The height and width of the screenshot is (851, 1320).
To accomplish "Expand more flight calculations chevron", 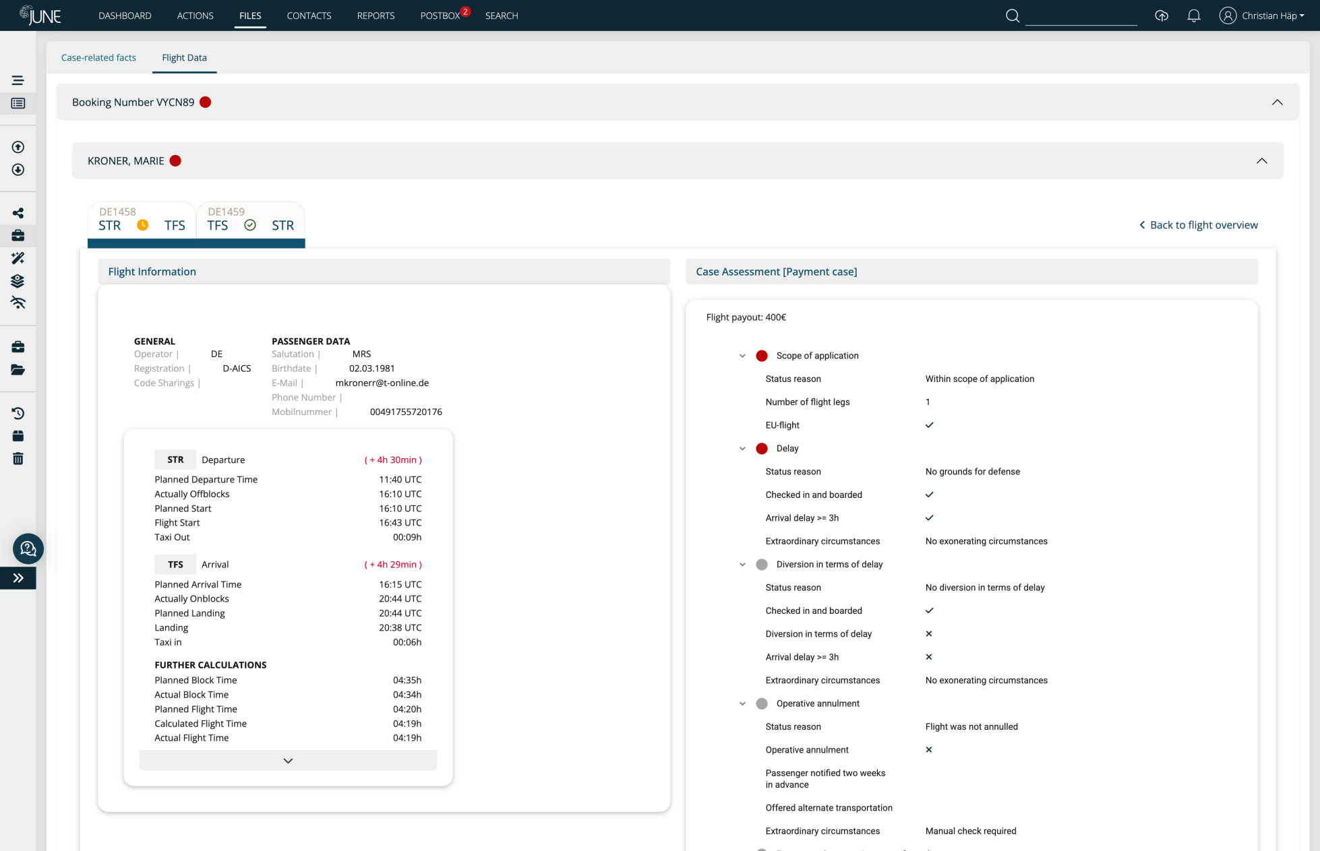I will pos(288,761).
